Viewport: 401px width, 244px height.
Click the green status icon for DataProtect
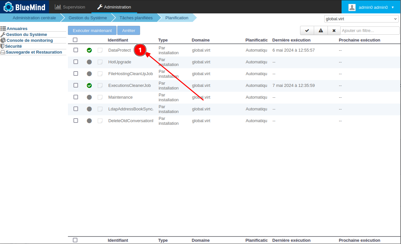[89, 50]
